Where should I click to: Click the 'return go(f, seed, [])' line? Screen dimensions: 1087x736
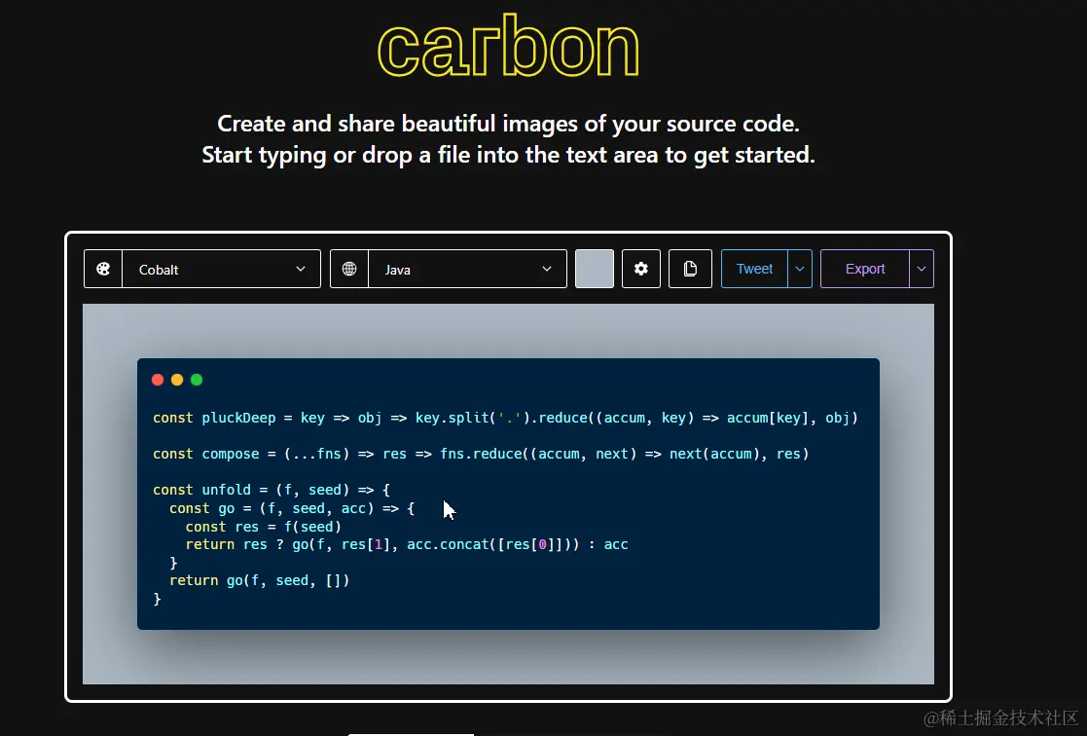click(259, 580)
